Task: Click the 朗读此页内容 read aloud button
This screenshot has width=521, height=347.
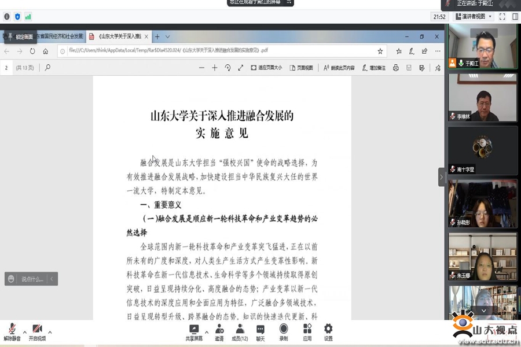Action: 339,68
